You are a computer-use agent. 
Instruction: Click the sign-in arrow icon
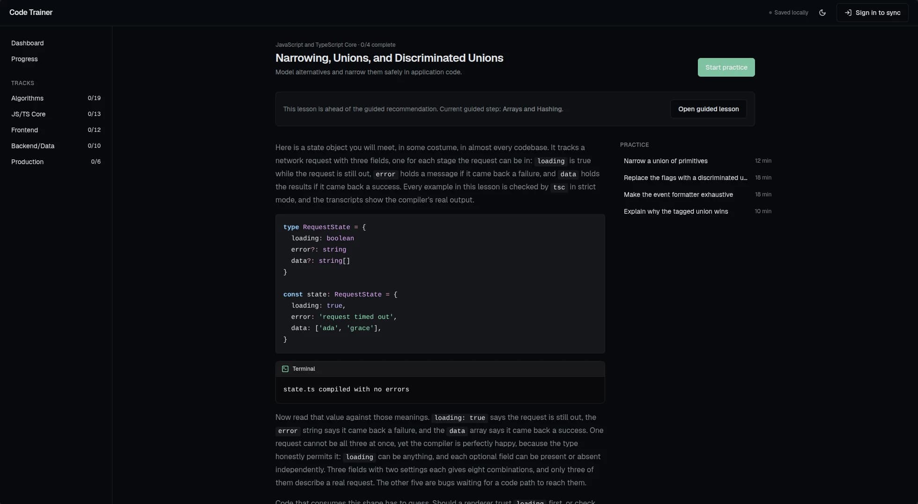(848, 13)
